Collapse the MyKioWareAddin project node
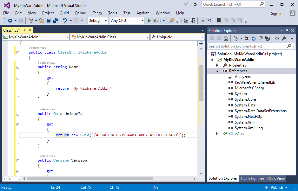Viewport: 298px width, 191px height. [212, 60]
